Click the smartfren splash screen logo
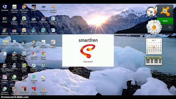The height and width of the screenshot is (99, 176). pyautogui.click(x=88, y=51)
